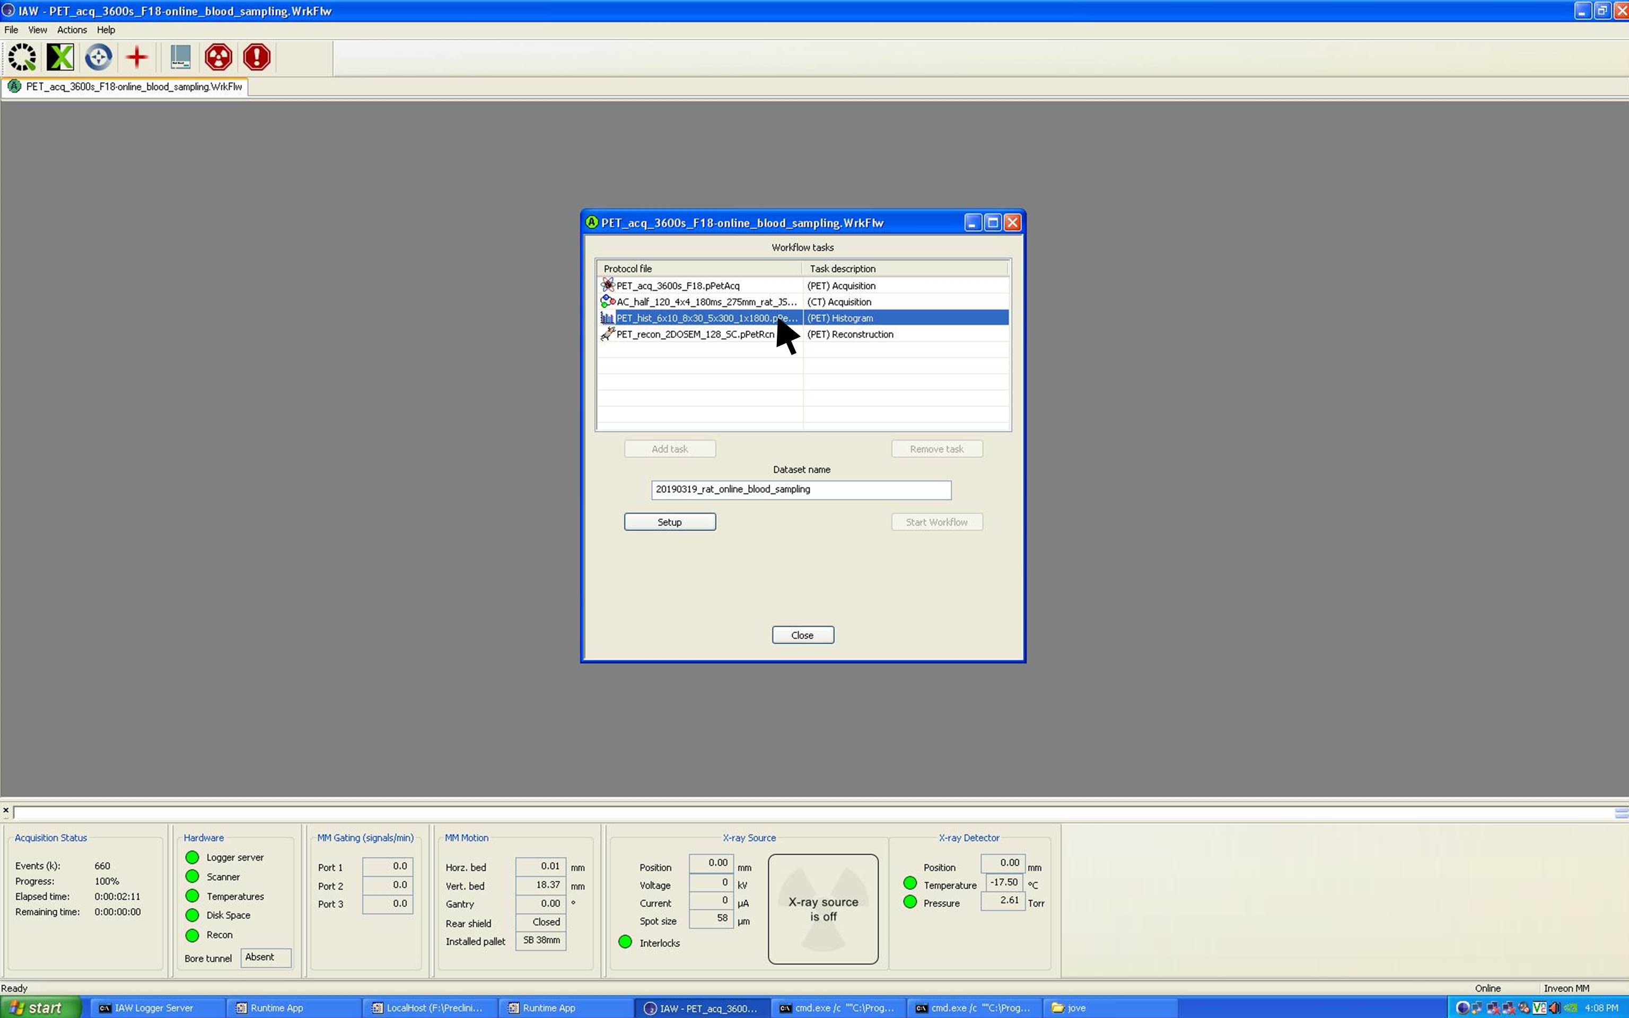Click the Close button in workflow dialog

pyautogui.click(x=802, y=635)
